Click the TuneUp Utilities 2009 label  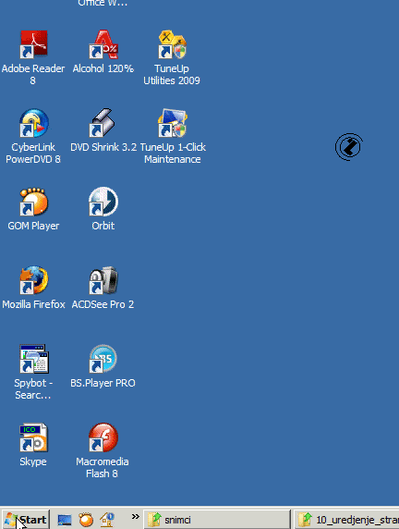coord(172,75)
